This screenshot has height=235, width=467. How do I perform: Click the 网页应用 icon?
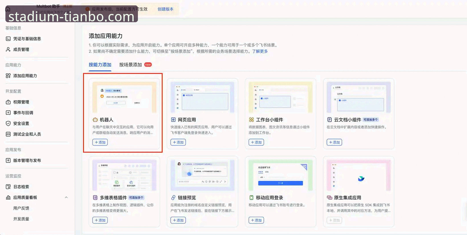point(173,120)
